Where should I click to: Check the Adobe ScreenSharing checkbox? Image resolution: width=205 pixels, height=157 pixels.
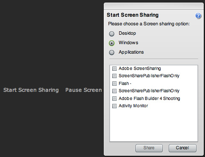[x=114, y=69]
